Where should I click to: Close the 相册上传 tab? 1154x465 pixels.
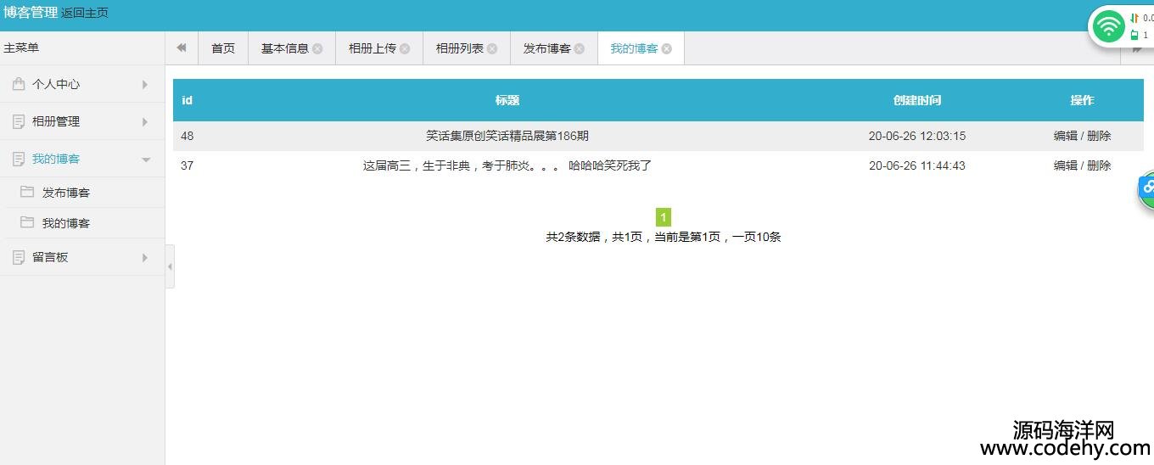click(405, 49)
